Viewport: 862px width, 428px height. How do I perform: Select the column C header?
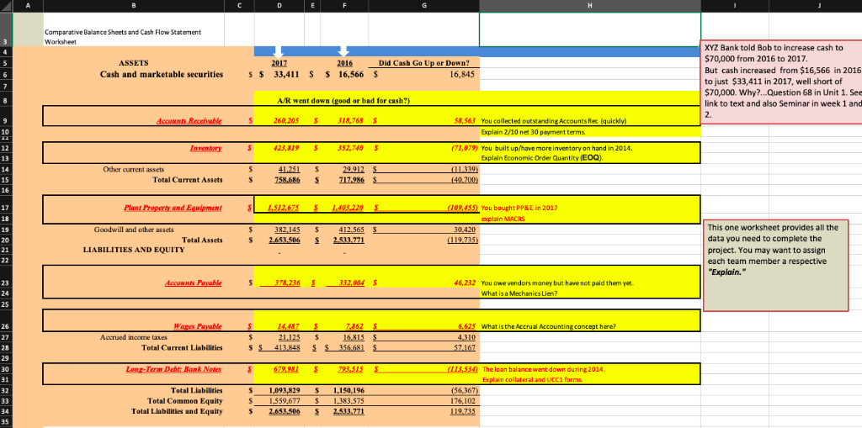click(x=238, y=4)
